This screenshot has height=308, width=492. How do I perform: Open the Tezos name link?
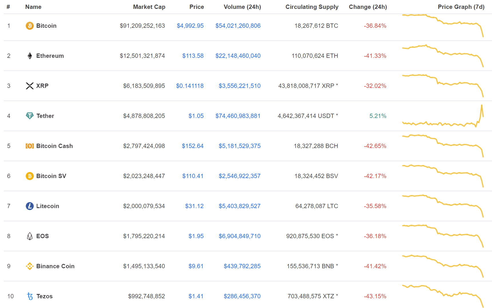click(45, 296)
